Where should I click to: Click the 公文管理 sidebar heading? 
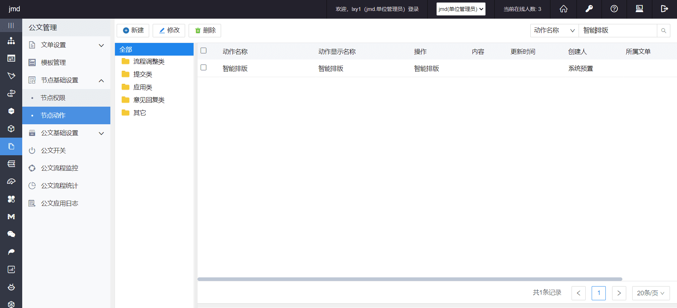coord(43,27)
